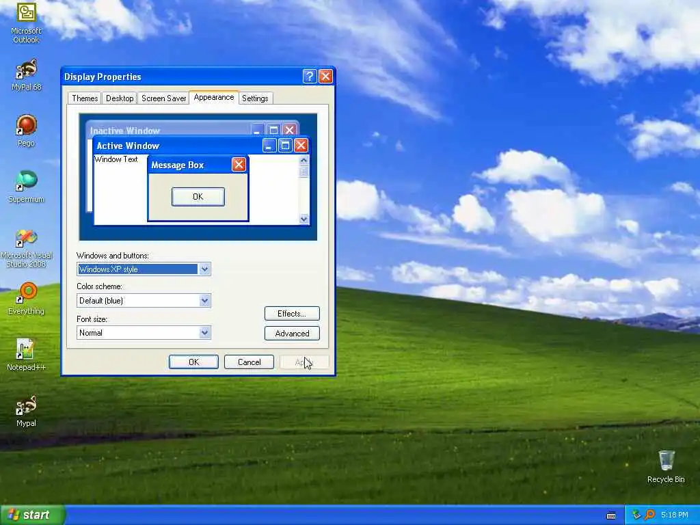Select the Pego desktop shortcut

pos(26,131)
